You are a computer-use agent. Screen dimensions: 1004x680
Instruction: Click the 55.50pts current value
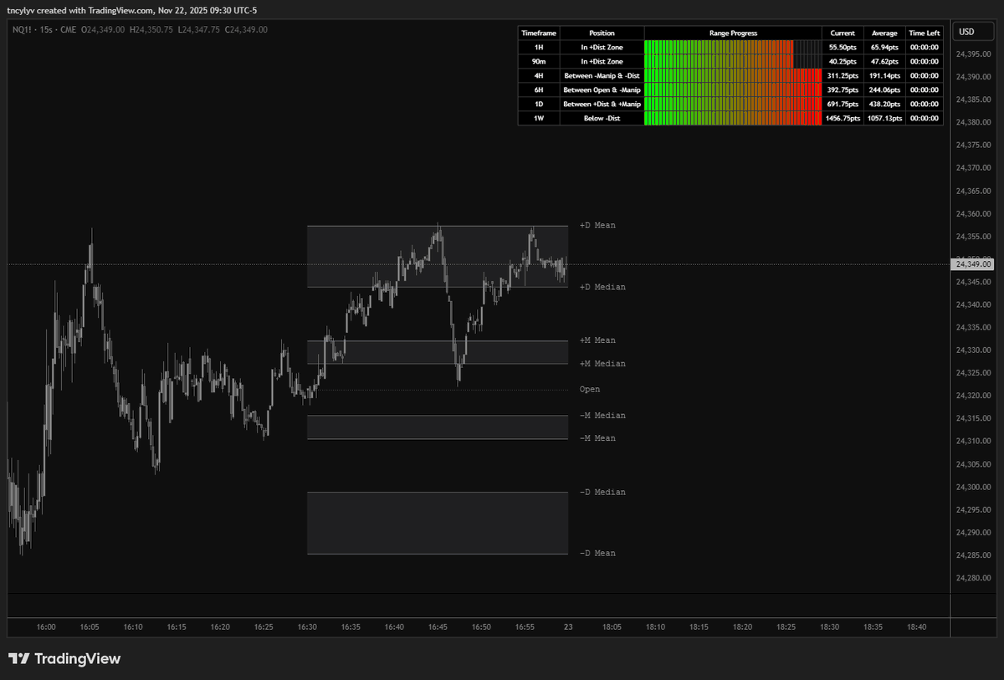pos(843,48)
